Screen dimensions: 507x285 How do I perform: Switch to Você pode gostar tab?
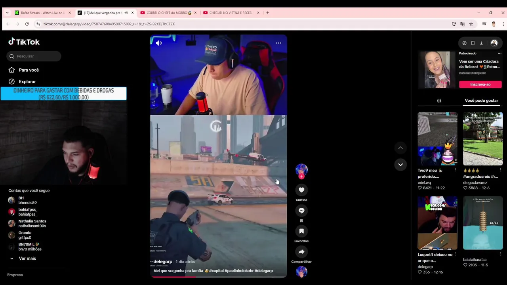point(481,101)
